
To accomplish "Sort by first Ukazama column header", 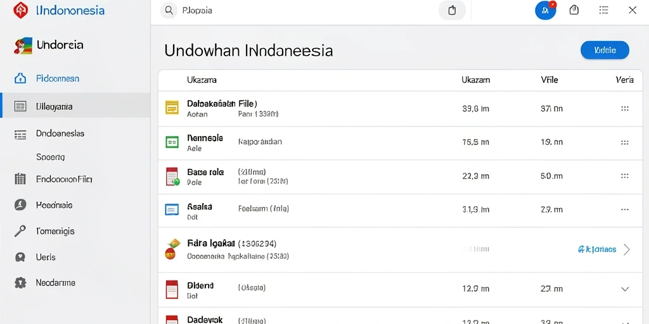I will point(202,80).
